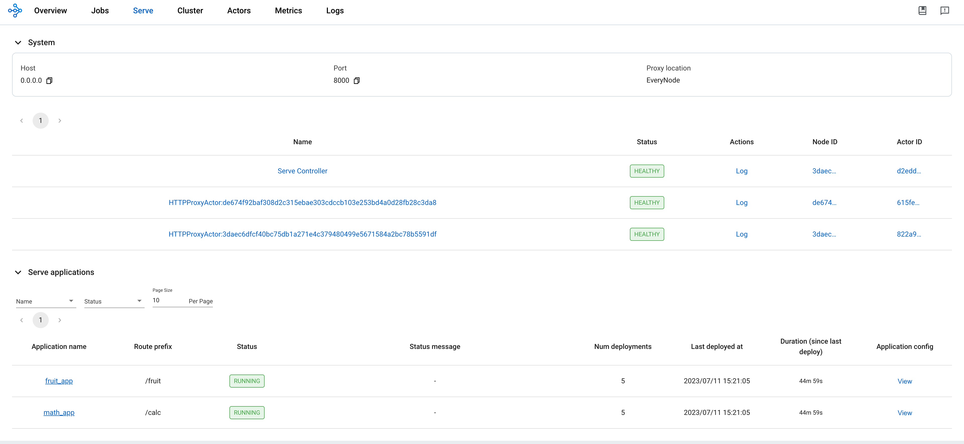Click next page arrow in Serve applications pagination
The image size is (964, 444).
(60, 320)
